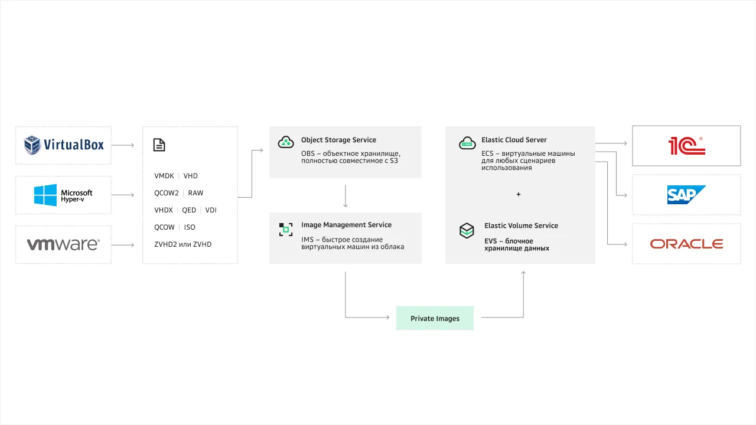Click the Object Storage Service heading
This screenshot has height=425, width=756.
tap(338, 140)
